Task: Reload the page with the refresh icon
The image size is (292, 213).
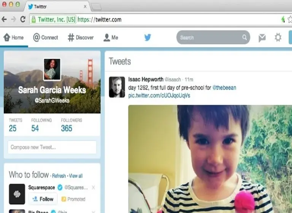Action: (23, 19)
